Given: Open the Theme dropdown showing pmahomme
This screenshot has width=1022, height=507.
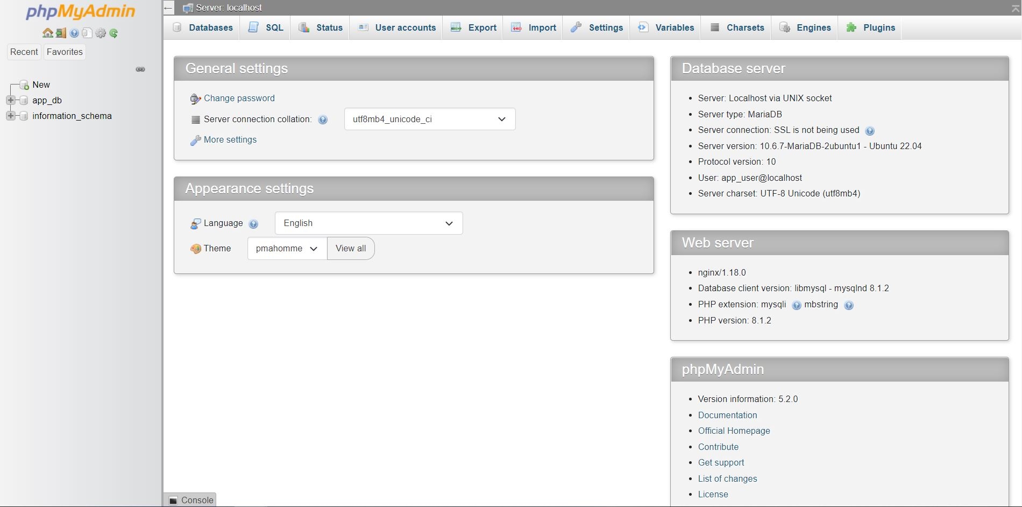Looking at the screenshot, I should click(287, 249).
